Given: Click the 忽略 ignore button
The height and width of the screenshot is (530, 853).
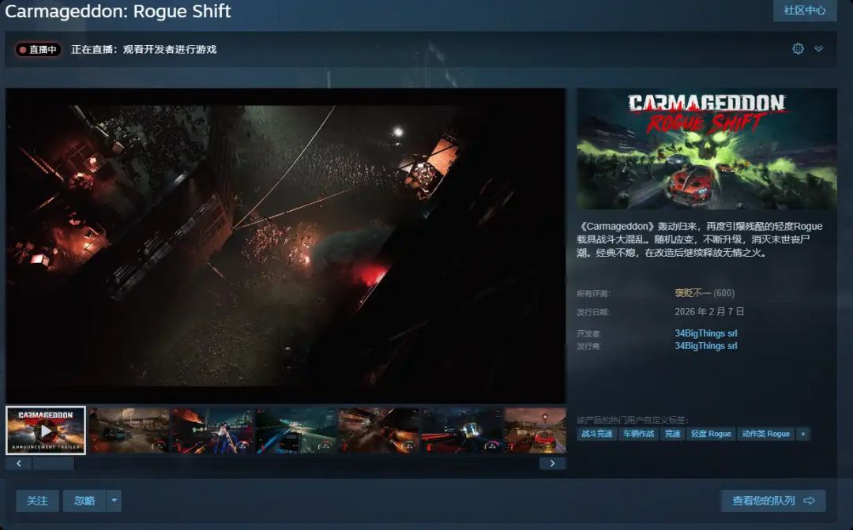Looking at the screenshot, I should pos(85,501).
